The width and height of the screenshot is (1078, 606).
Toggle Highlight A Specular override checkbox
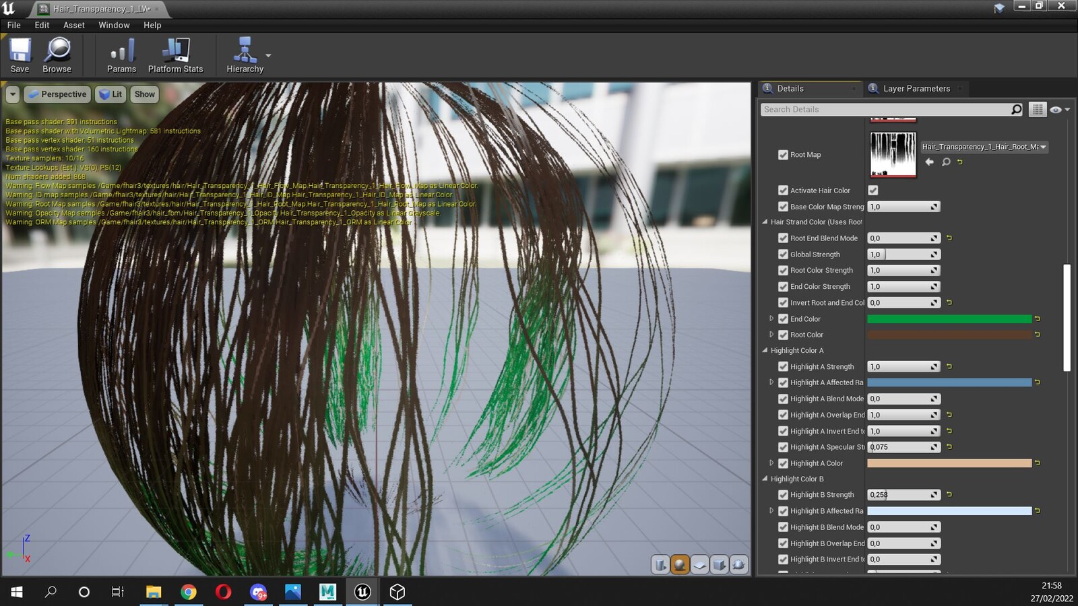[783, 447]
